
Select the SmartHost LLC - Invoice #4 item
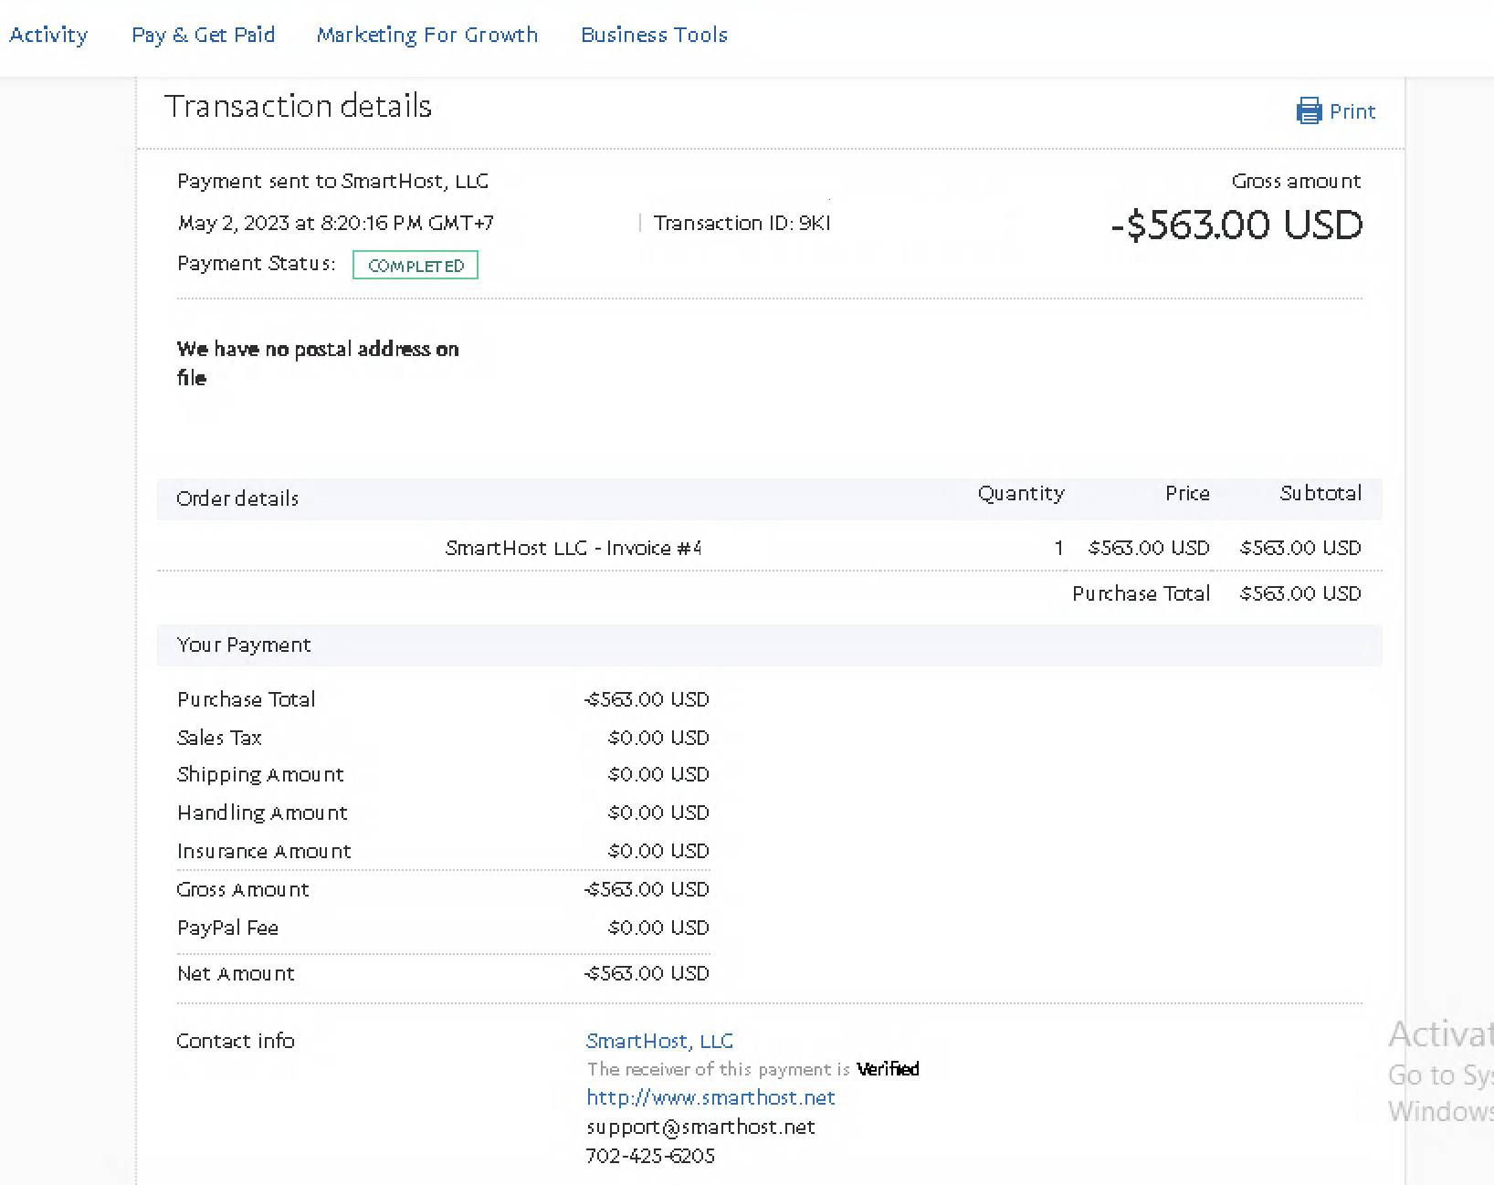(573, 548)
